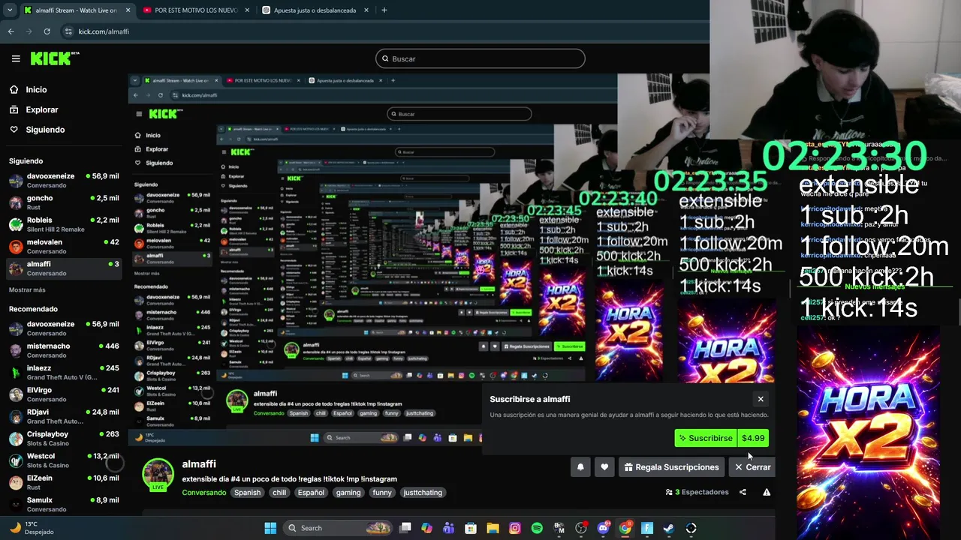Image resolution: width=961 pixels, height=540 pixels.
Task: Open Steam from the taskbar
Action: pyautogui.click(x=669, y=528)
